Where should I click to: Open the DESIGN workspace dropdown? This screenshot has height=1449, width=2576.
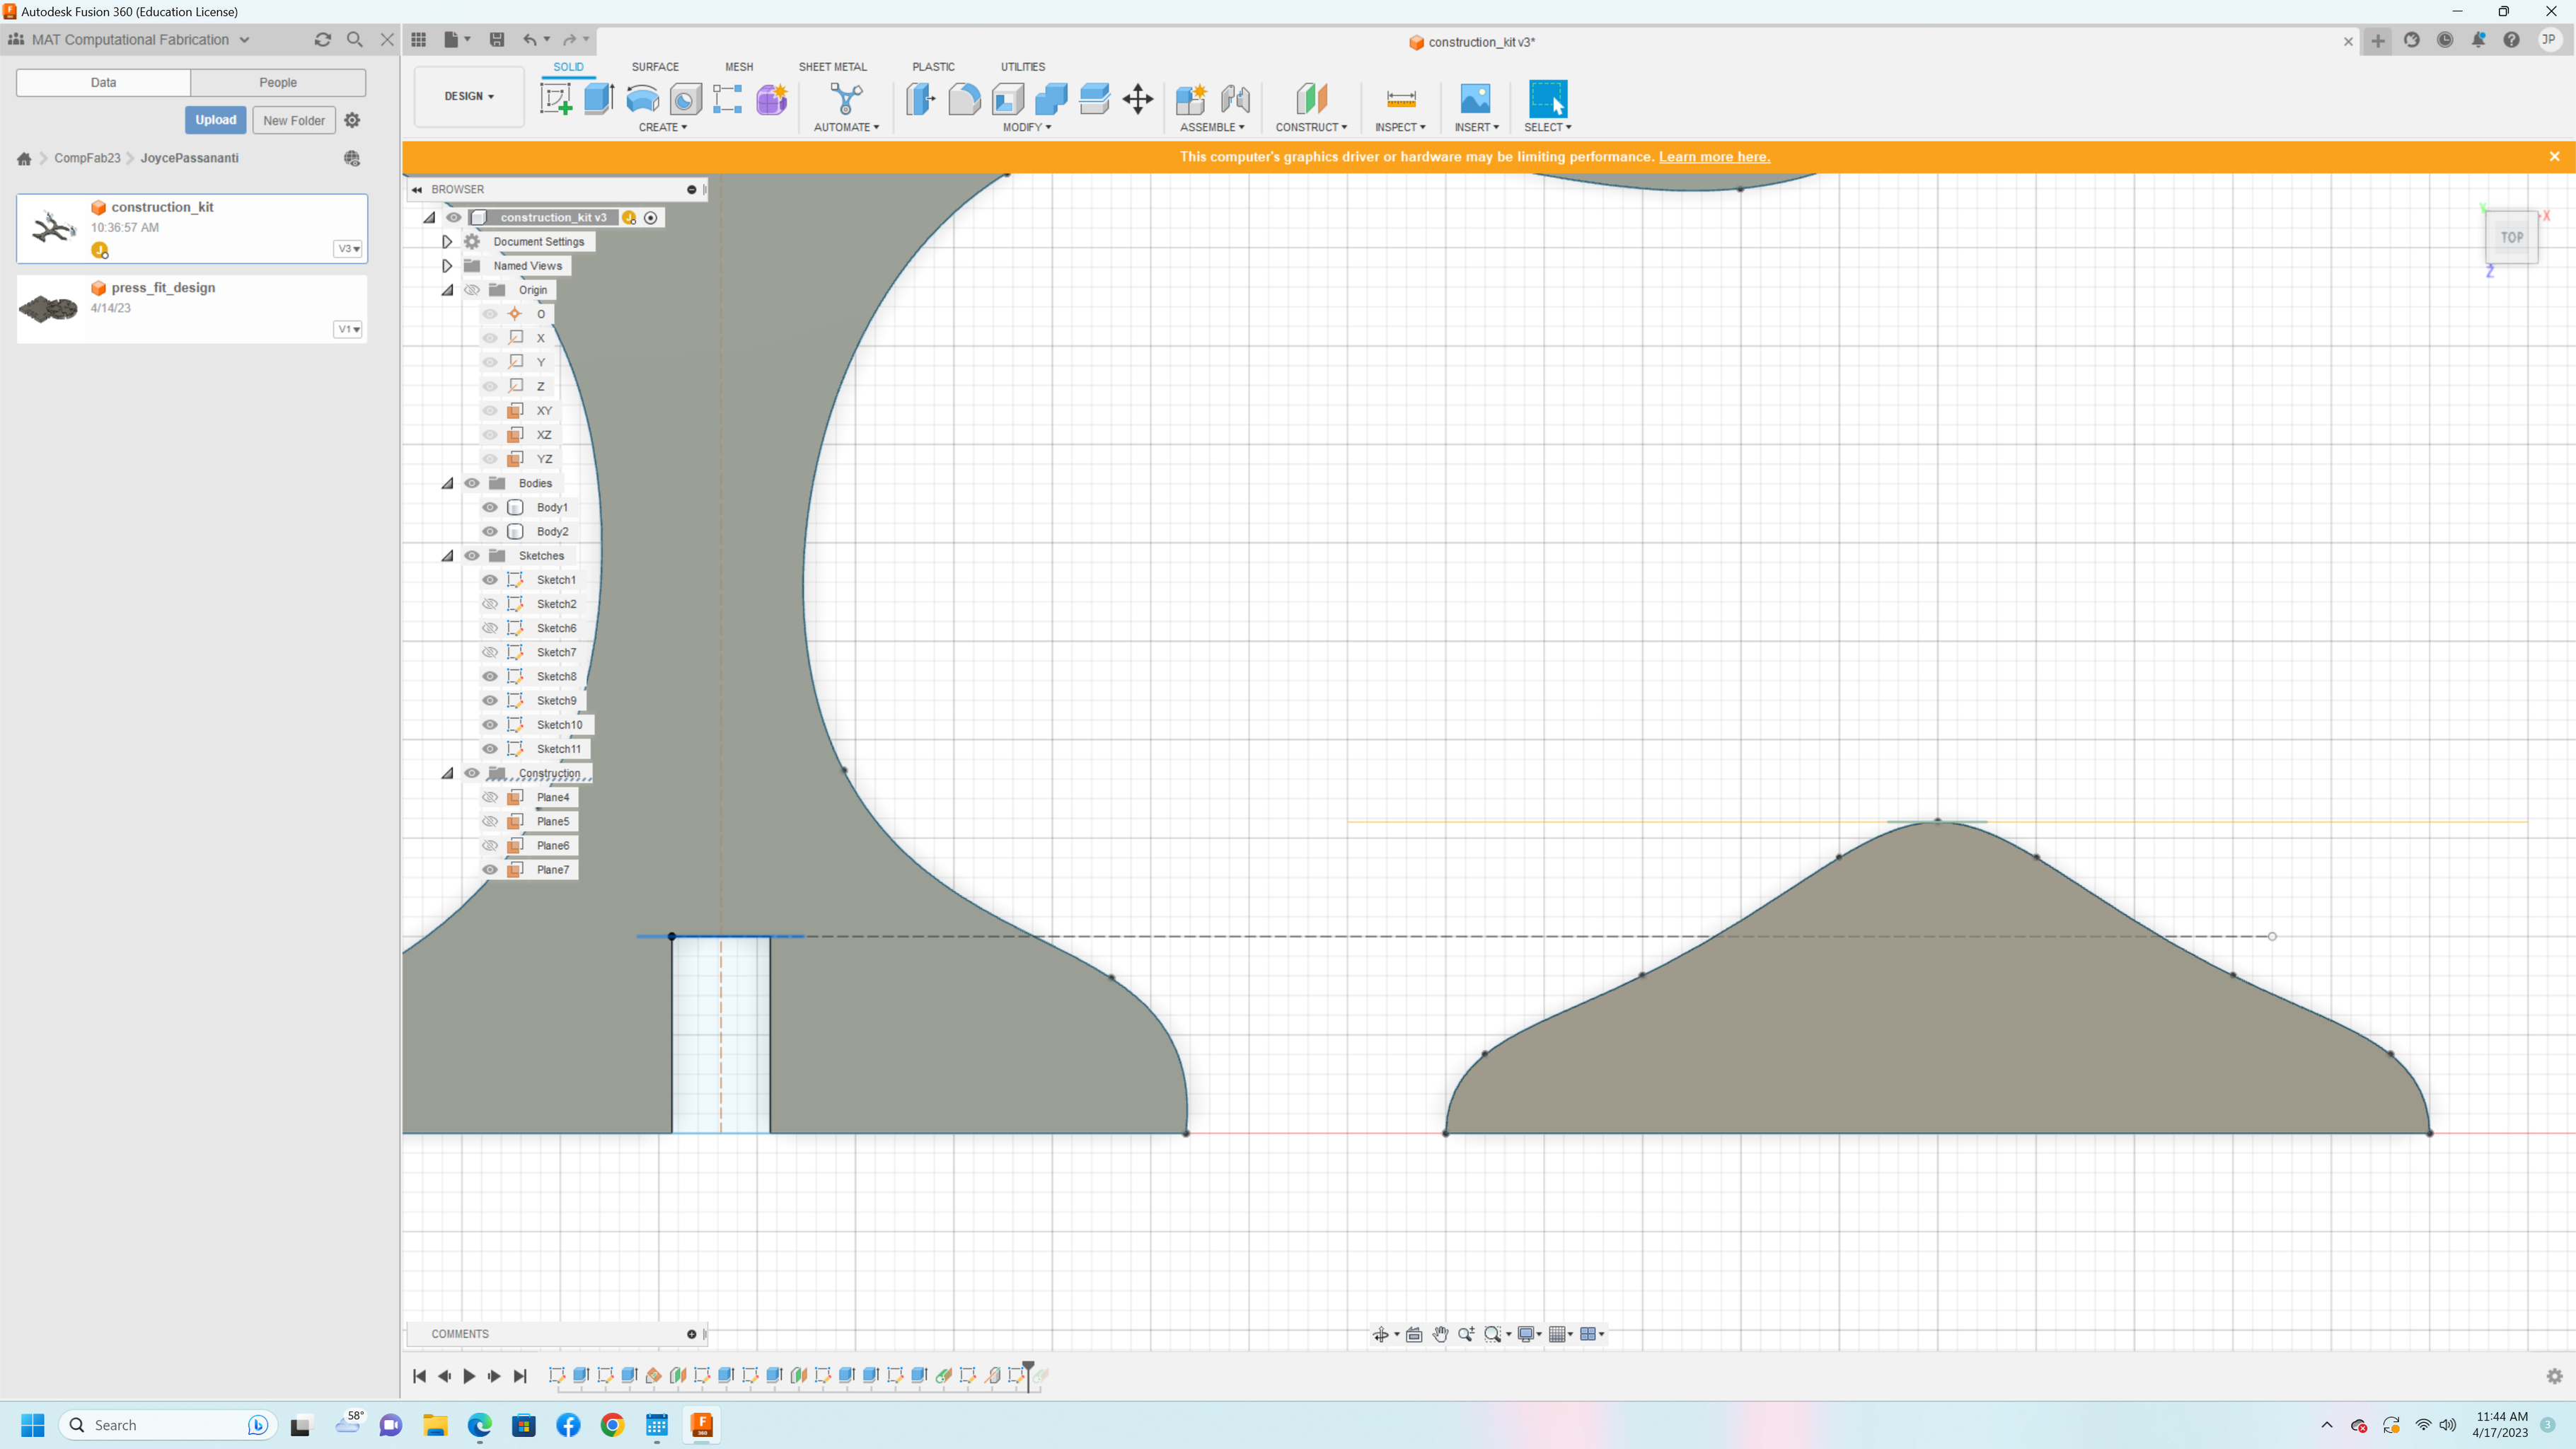[x=469, y=96]
